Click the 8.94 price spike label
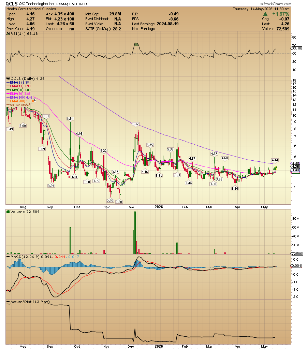Image resolution: width=307 pixels, height=349 pixels. click(70, 119)
